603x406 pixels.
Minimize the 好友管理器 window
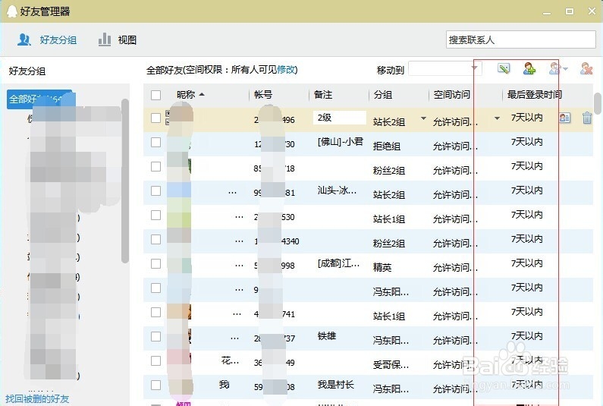[x=546, y=12]
